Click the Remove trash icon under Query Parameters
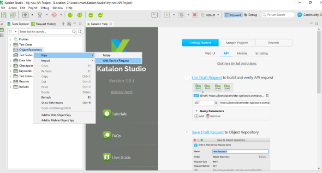 (208, 116)
